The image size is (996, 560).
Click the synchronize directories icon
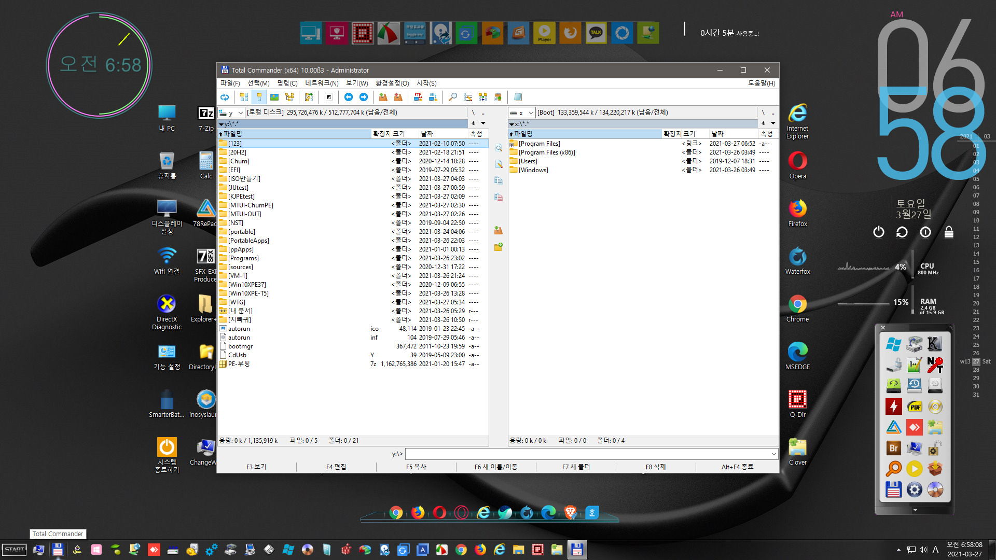point(483,97)
